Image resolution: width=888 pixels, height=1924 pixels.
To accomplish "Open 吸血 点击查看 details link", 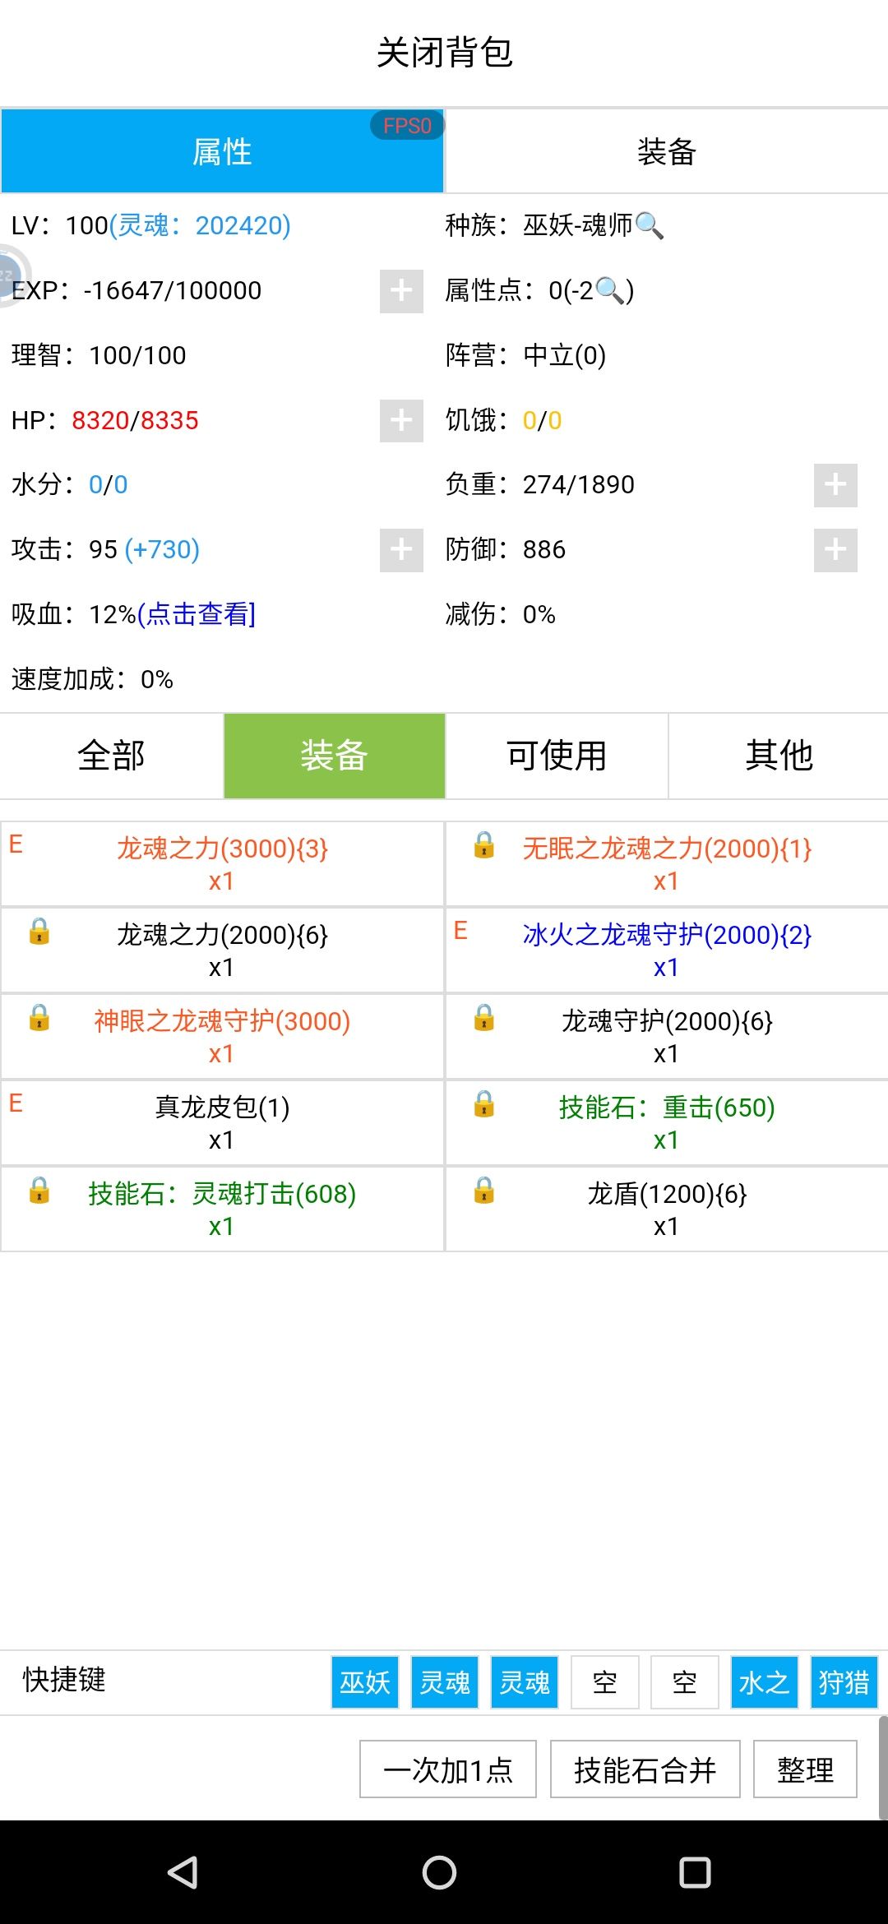I will [197, 614].
